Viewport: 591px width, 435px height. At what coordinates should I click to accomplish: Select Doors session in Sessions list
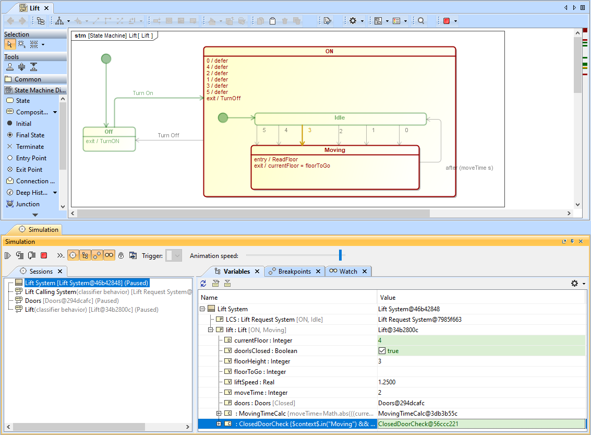[34, 301]
